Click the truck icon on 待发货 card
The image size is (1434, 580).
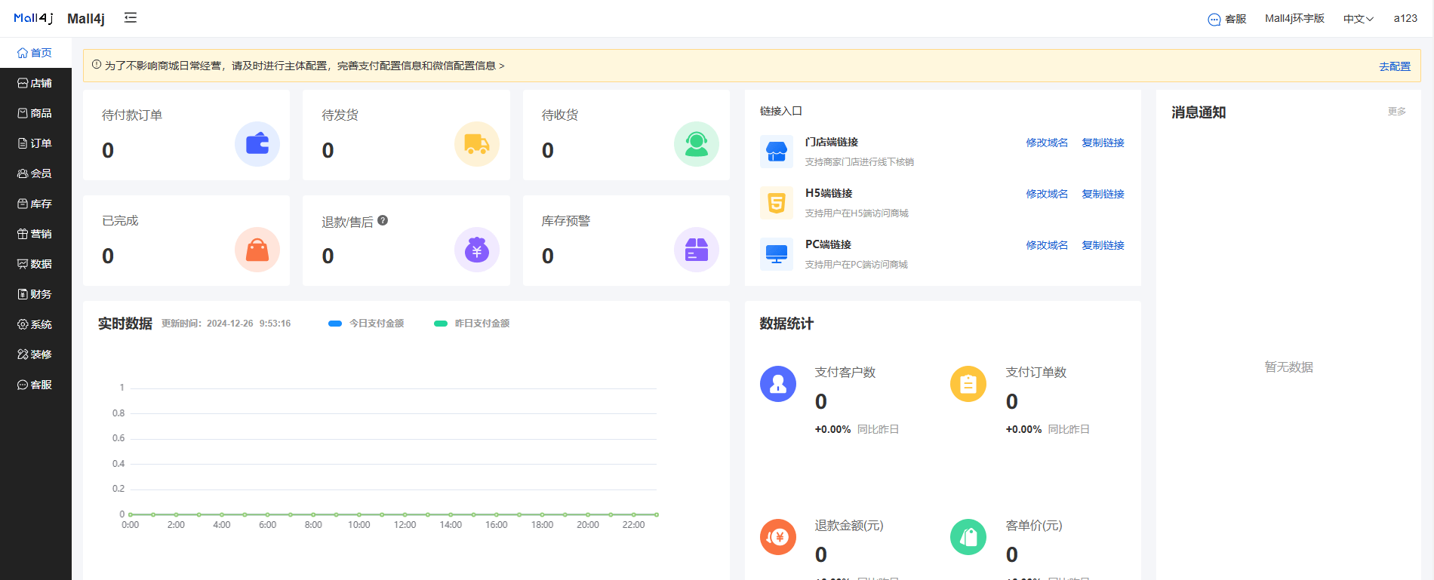[x=477, y=144]
